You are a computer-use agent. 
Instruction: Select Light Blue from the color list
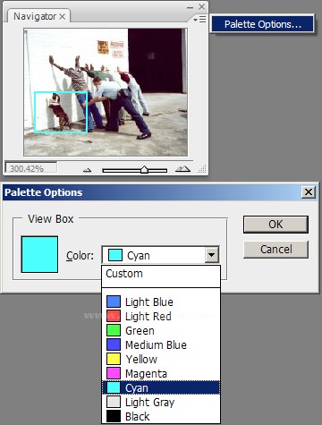[161, 302]
